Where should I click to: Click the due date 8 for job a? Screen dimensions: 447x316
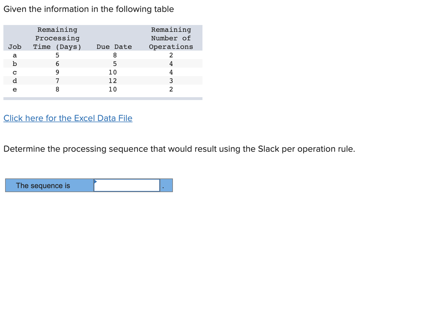115,55
